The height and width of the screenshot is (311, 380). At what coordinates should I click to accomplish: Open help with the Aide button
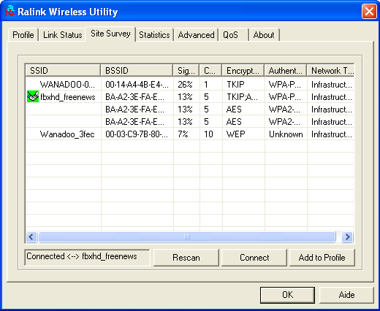pos(346,295)
